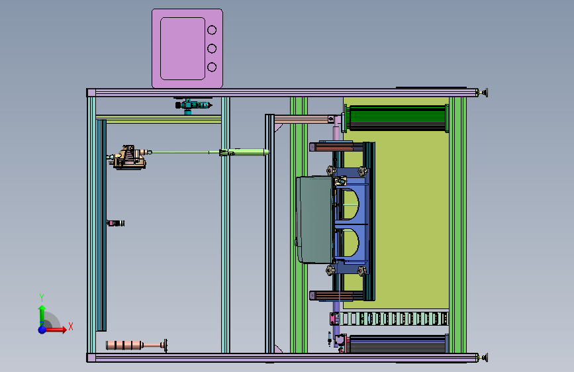This screenshot has width=574, height=372.
Task: Select the screen rectangle inside the pink control box
Action: 183,48
